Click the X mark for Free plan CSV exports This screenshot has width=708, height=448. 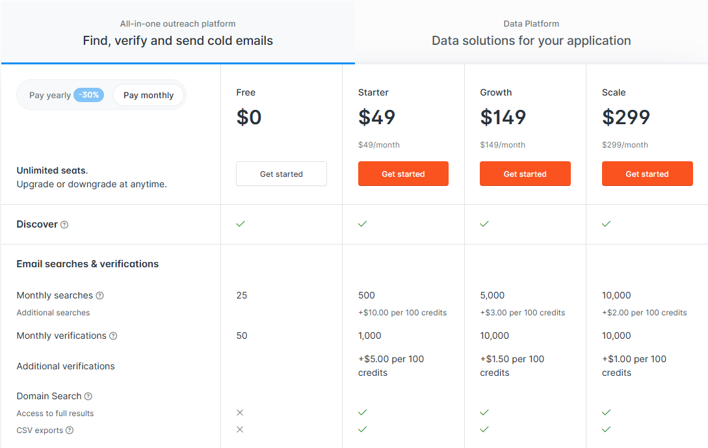pyautogui.click(x=239, y=430)
